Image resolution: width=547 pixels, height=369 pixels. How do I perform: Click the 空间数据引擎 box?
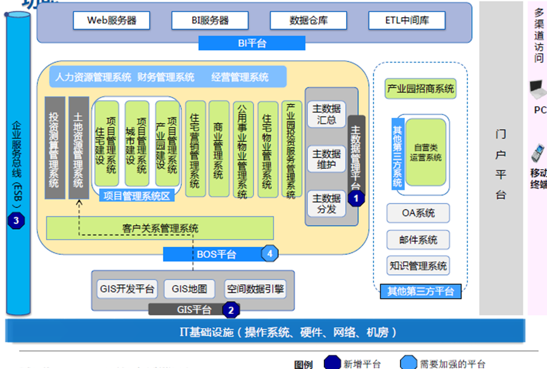tap(256, 288)
